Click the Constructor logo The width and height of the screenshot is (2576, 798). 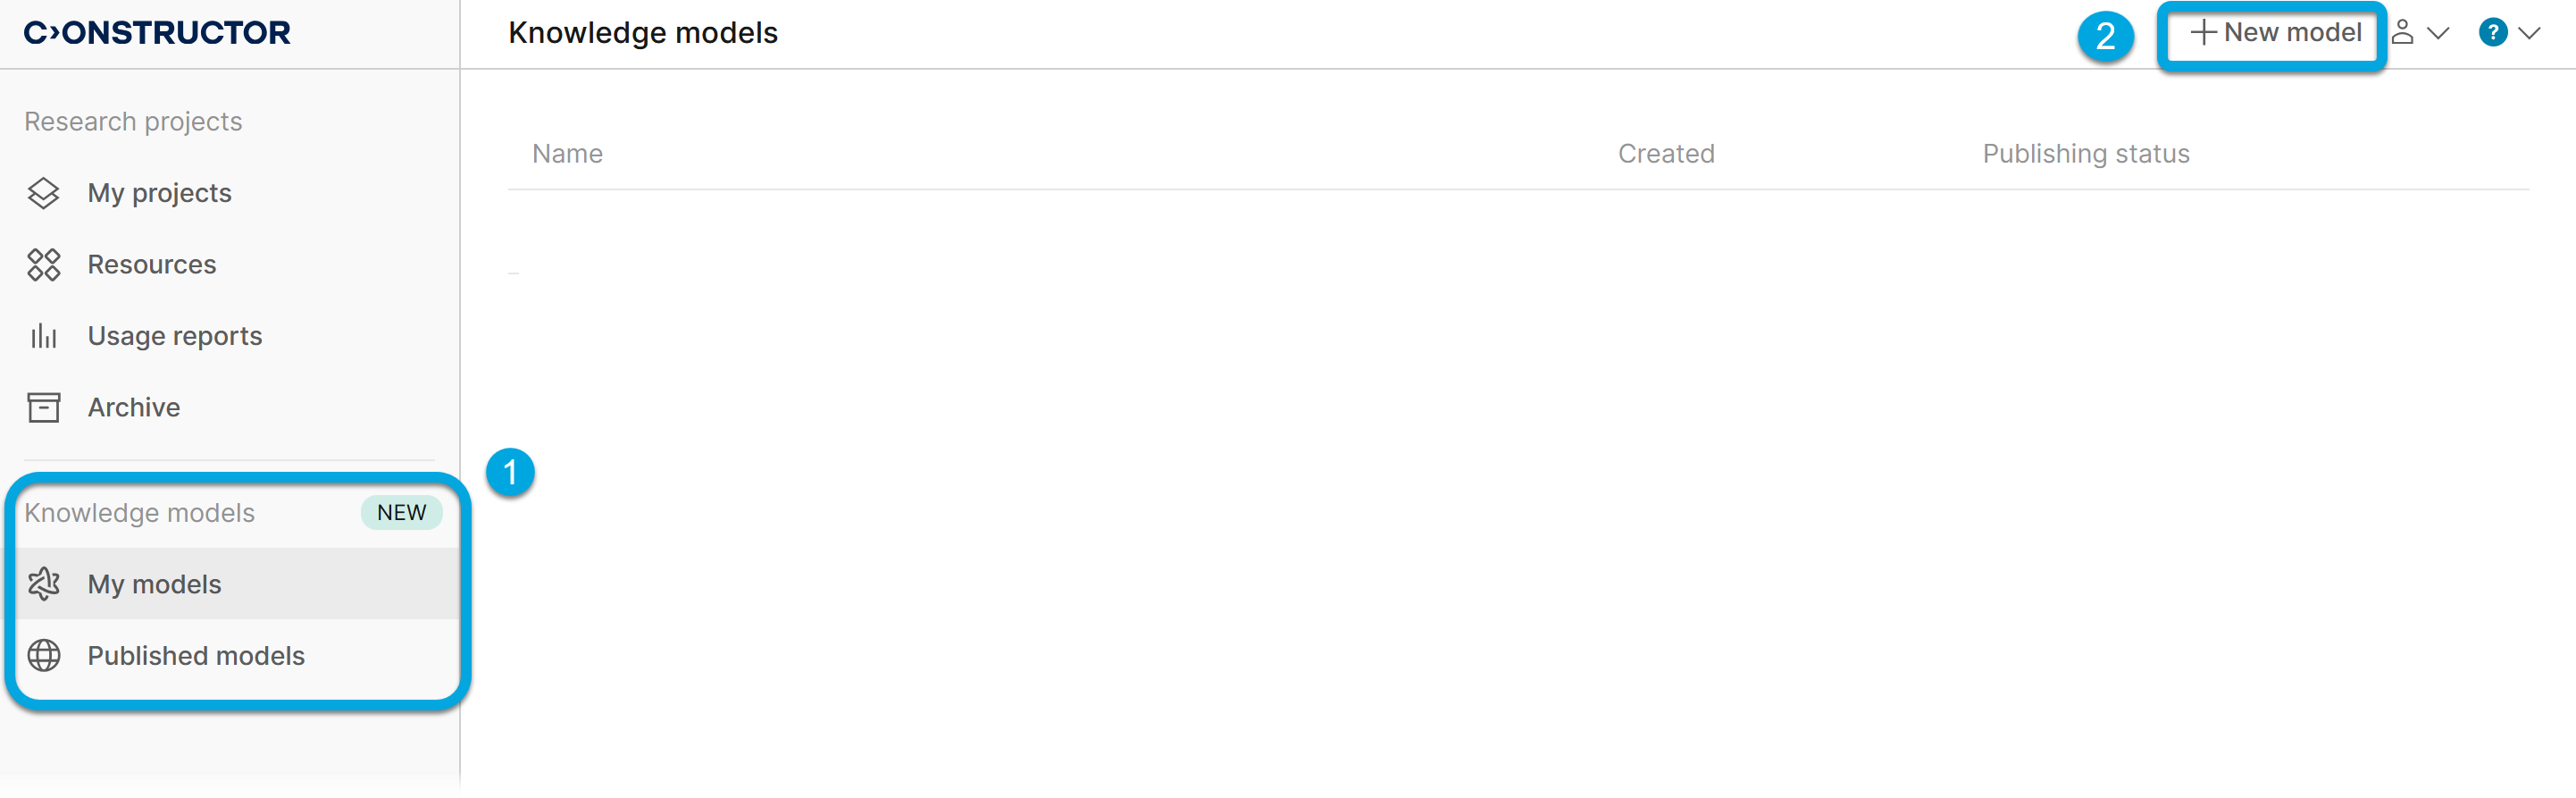click(157, 33)
